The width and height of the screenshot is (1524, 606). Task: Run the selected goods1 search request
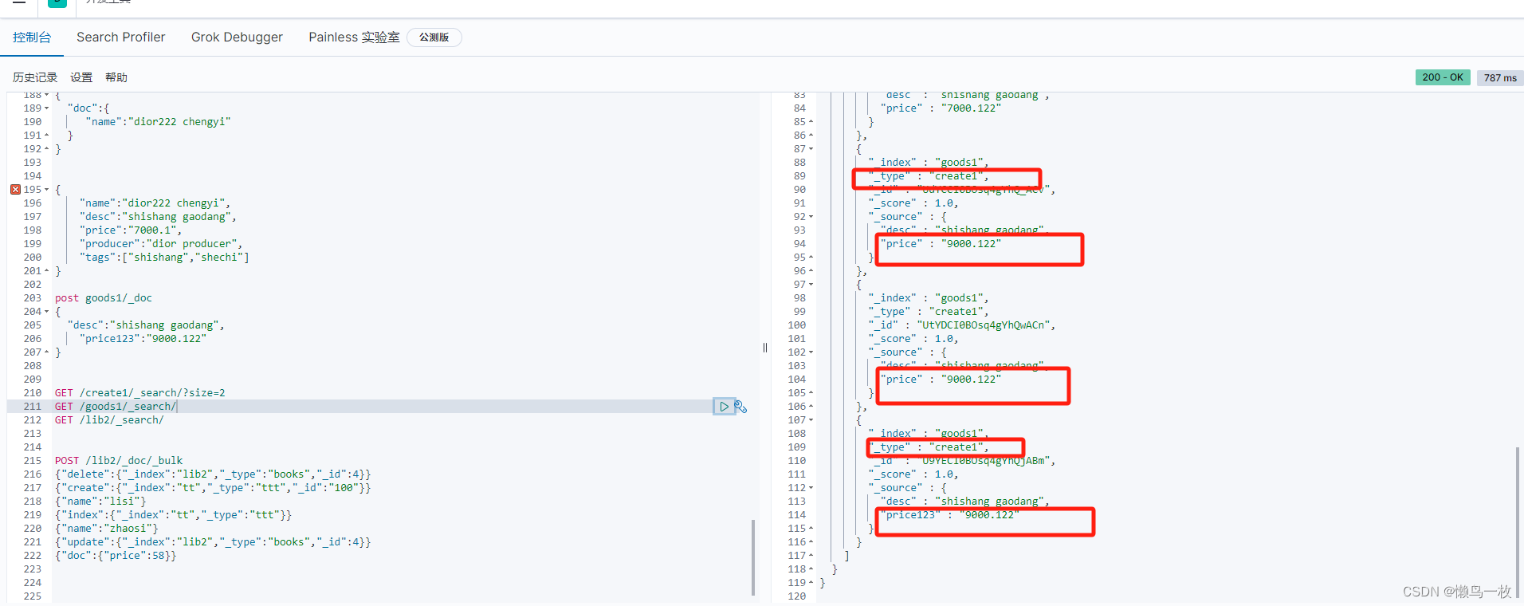pyautogui.click(x=724, y=407)
